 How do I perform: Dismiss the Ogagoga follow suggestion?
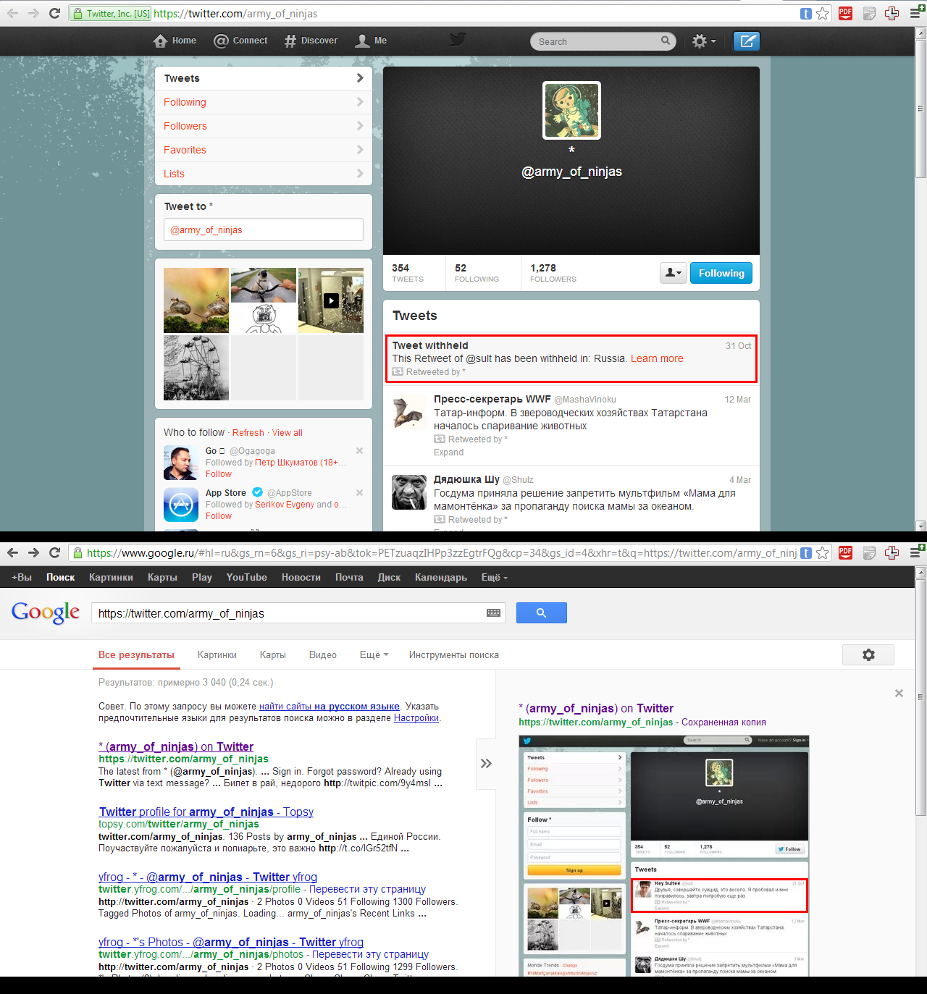pos(359,450)
